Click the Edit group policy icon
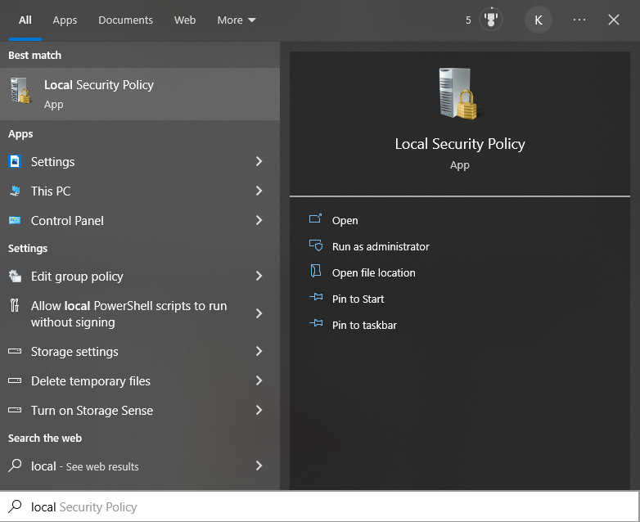 pyautogui.click(x=15, y=277)
